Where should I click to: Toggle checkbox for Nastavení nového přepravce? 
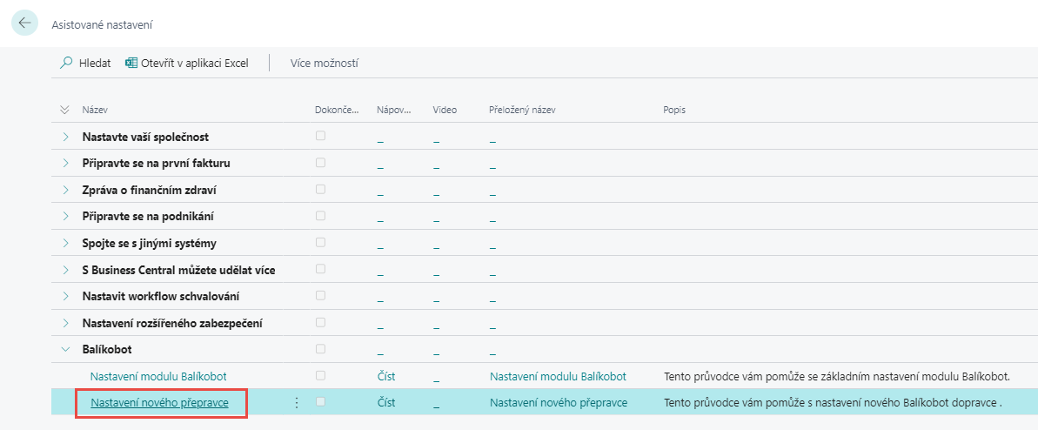click(x=320, y=403)
